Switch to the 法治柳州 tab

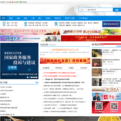coord(84,68)
